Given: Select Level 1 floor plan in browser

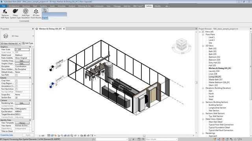Looking at the screenshot, I should [x=211, y=37].
